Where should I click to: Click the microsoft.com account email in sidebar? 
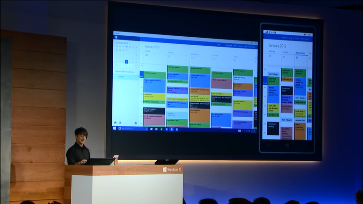[x=125, y=72]
